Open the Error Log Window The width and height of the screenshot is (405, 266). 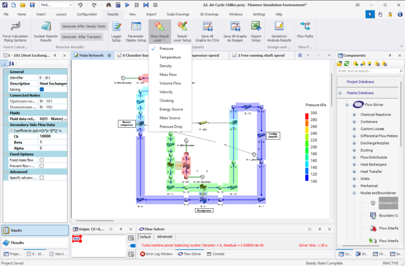pos(156,254)
